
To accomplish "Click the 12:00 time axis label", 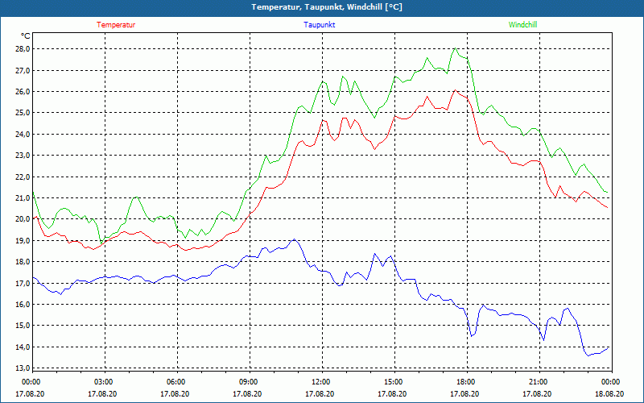I will click(322, 382).
